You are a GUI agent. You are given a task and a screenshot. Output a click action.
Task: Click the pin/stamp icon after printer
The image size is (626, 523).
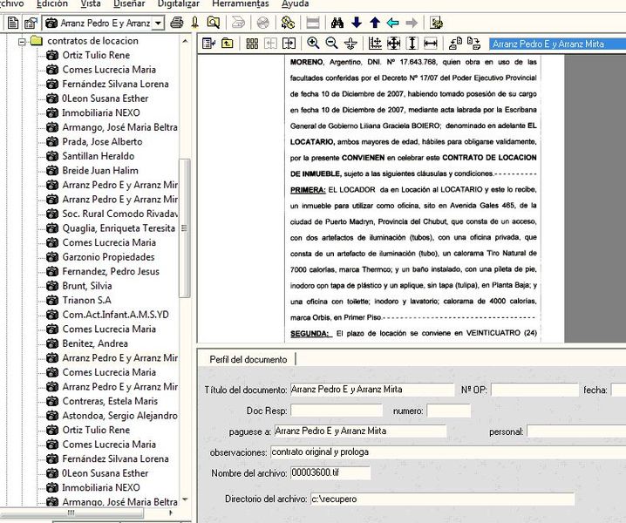[x=194, y=23]
